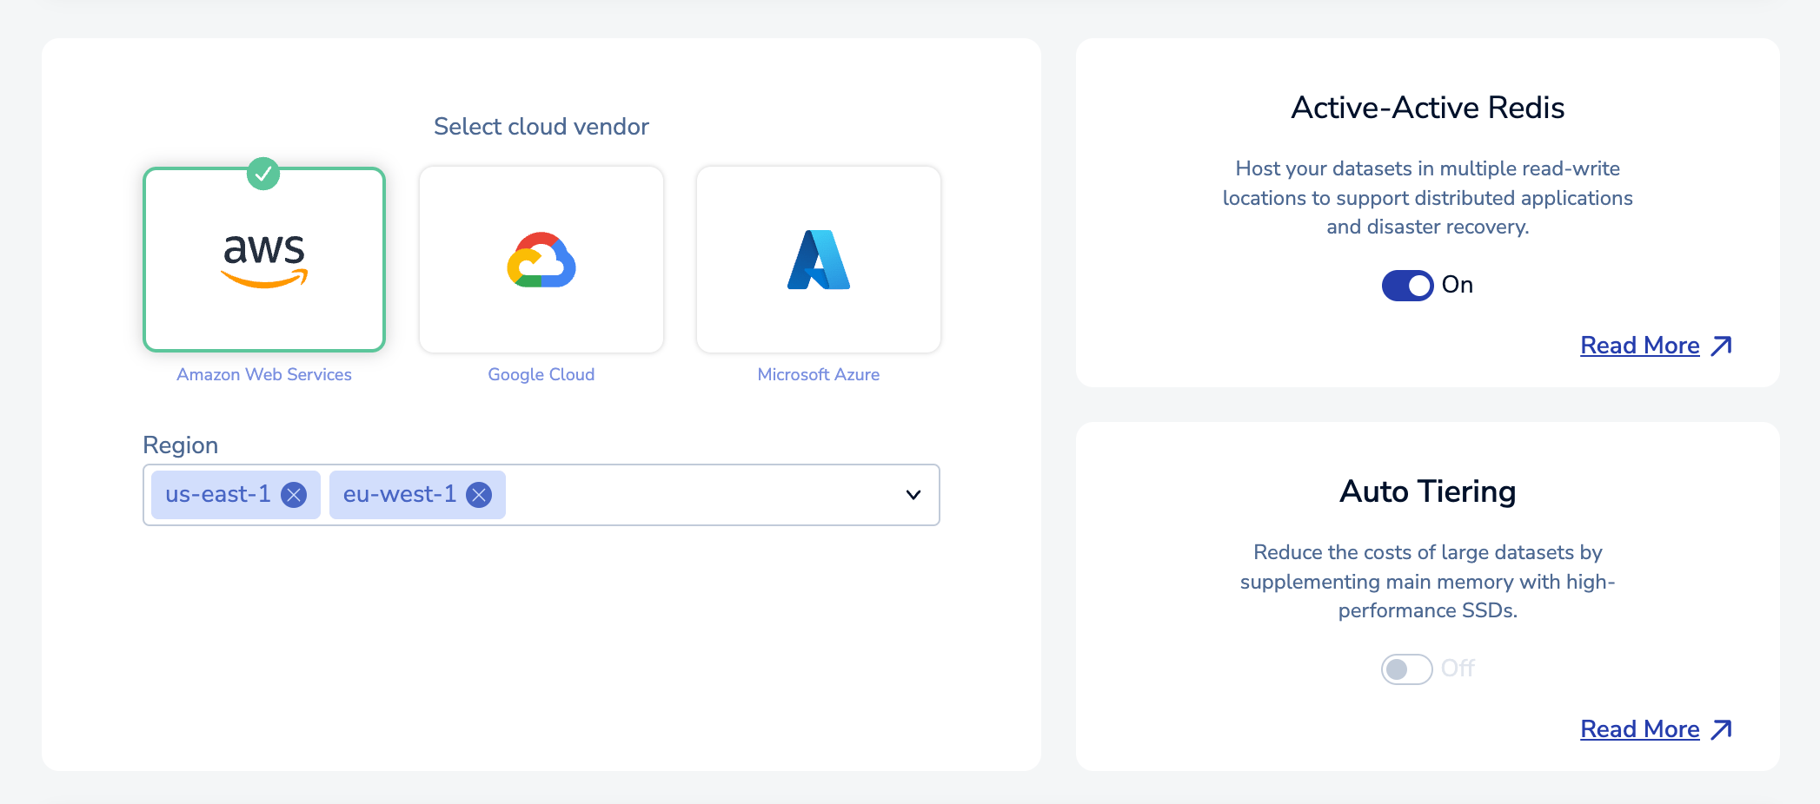Click the Amazon Web Services label

tap(263, 374)
